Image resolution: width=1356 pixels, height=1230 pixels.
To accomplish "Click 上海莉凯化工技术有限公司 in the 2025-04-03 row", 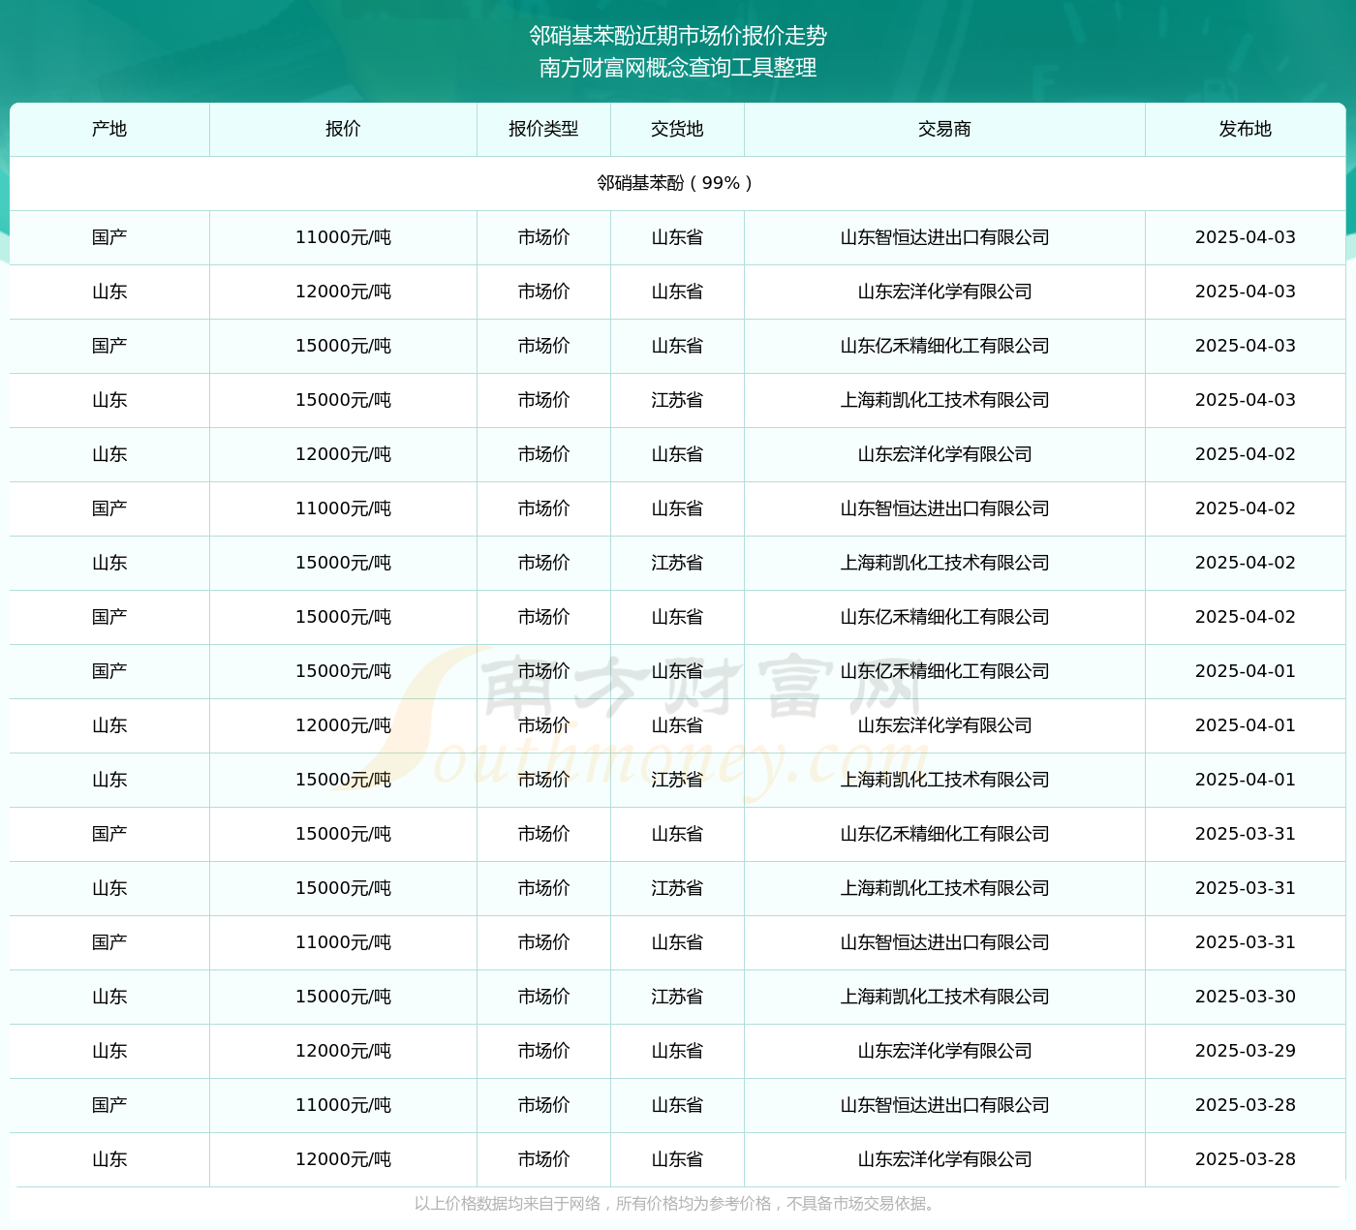I will point(944,400).
